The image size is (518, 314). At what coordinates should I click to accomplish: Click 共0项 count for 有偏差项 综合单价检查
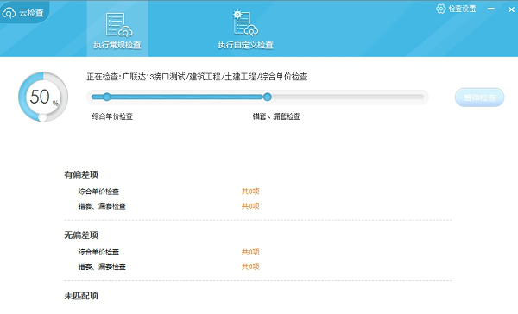250,192
